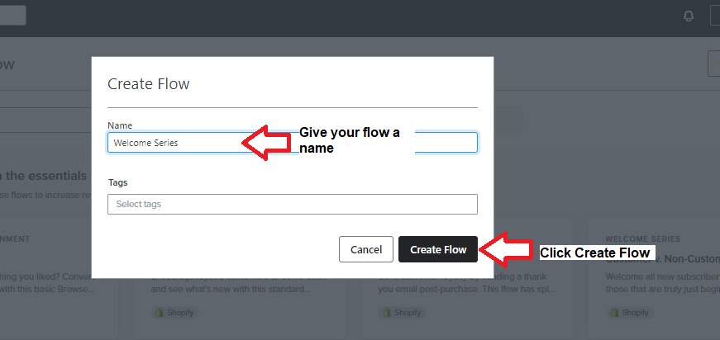Open the lapsed customers winback flow card
Image resolution: width=720 pixels, height=340 pixels.
tap(240, 302)
